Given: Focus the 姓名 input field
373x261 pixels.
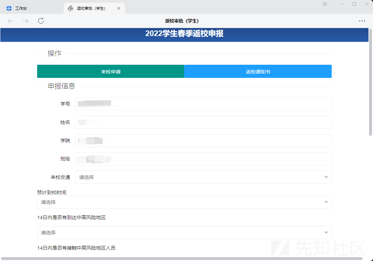Looking at the screenshot, I should tap(203, 122).
